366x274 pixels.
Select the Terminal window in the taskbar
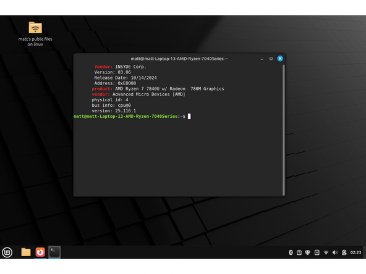pos(54,252)
